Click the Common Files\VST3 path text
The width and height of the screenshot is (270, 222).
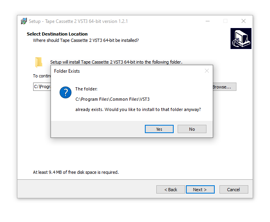pyautogui.click(x=129, y=99)
